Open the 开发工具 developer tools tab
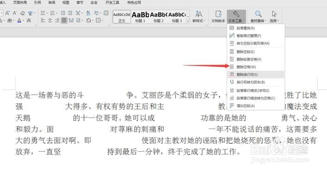The width and height of the screenshot is (327, 171). point(112,2)
